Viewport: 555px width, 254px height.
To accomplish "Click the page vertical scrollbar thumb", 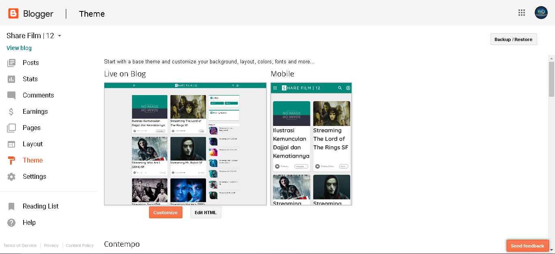I will click(x=551, y=79).
